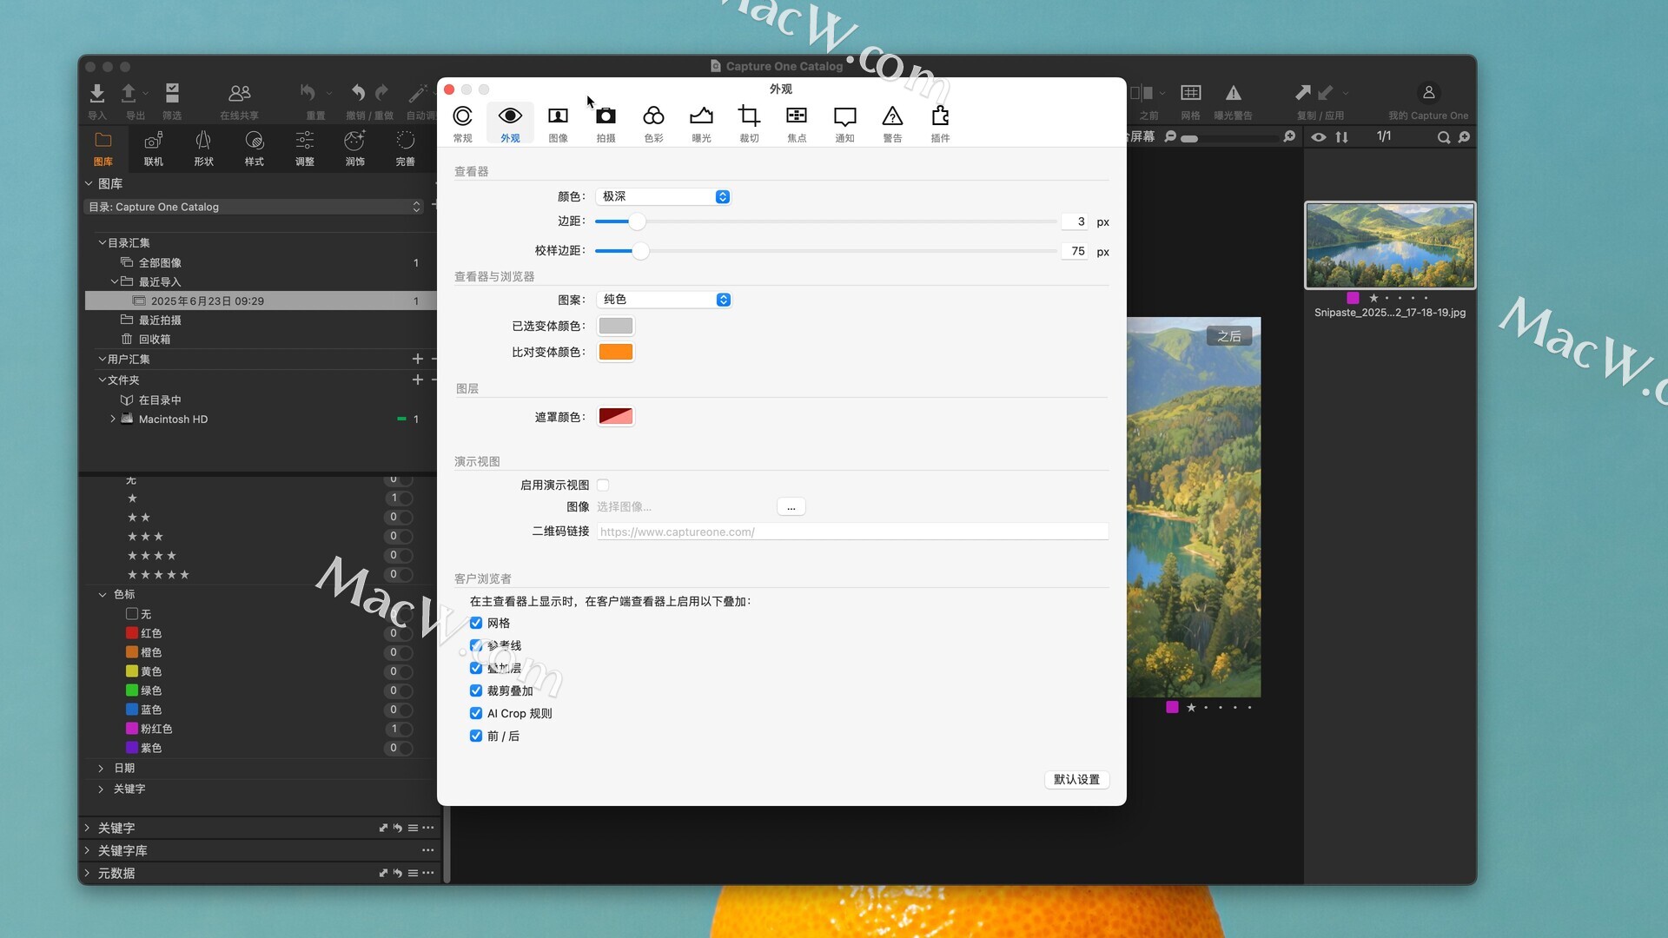Screen dimensions: 1668x938
Task: Select the 图库 library tool tab
Action: (103, 148)
